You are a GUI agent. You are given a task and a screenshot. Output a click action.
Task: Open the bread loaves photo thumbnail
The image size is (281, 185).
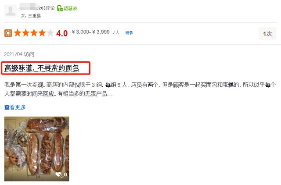37,149
